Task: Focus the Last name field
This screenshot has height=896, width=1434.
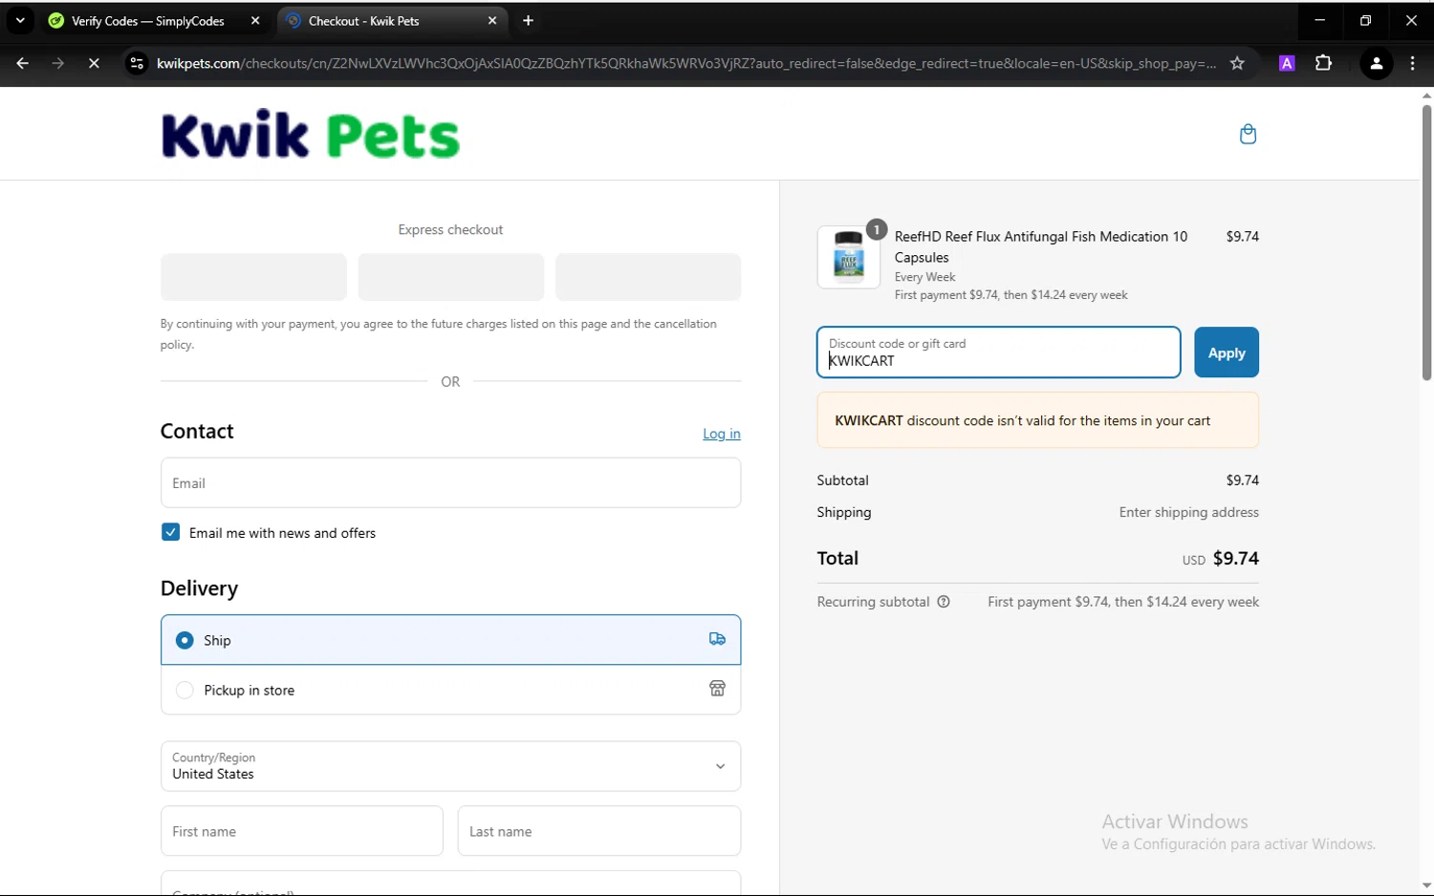Action: point(599,831)
